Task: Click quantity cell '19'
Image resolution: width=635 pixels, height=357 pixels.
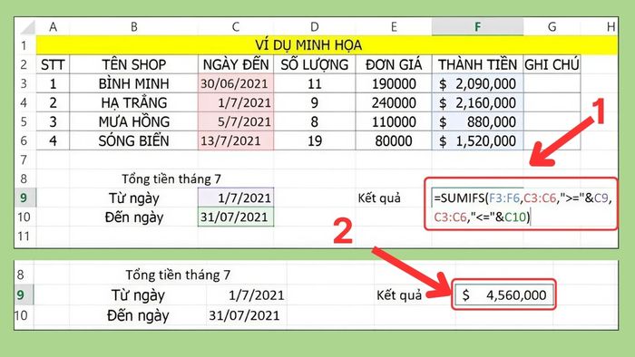Action: pyautogui.click(x=315, y=140)
